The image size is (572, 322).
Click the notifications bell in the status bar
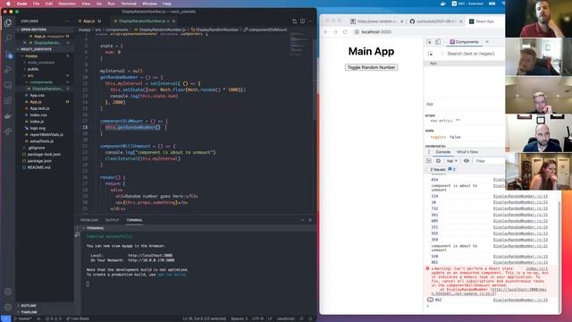(310, 318)
